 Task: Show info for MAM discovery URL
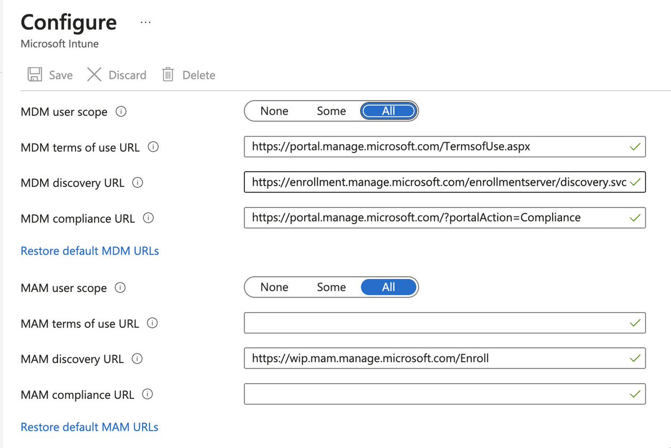137,359
